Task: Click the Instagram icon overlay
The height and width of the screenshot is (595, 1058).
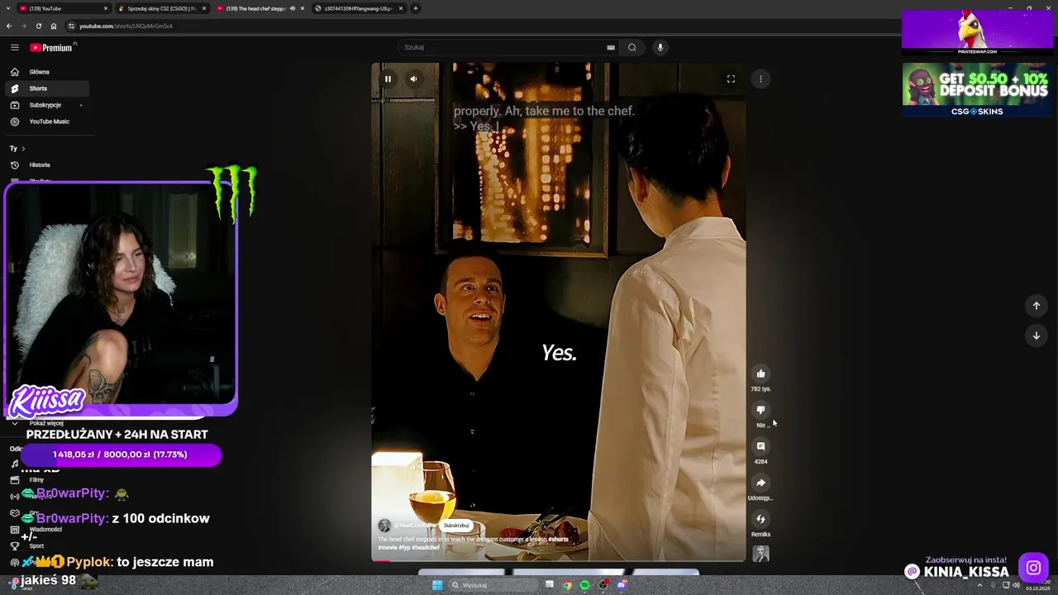Action: (x=1033, y=568)
